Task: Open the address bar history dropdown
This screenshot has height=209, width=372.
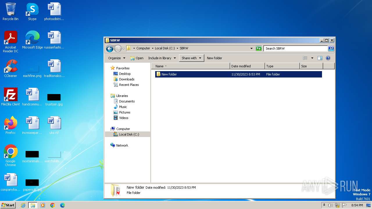Action: click(251, 48)
